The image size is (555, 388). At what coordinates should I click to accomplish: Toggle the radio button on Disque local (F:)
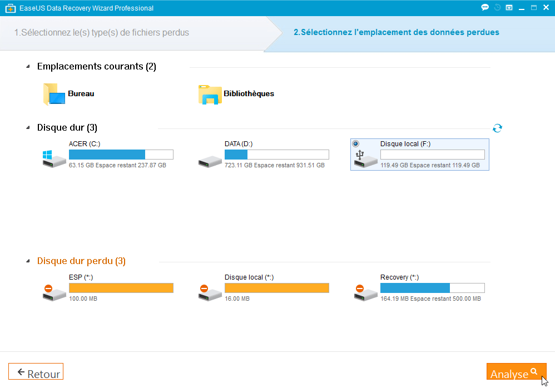pyautogui.click(x=356, y=143)
